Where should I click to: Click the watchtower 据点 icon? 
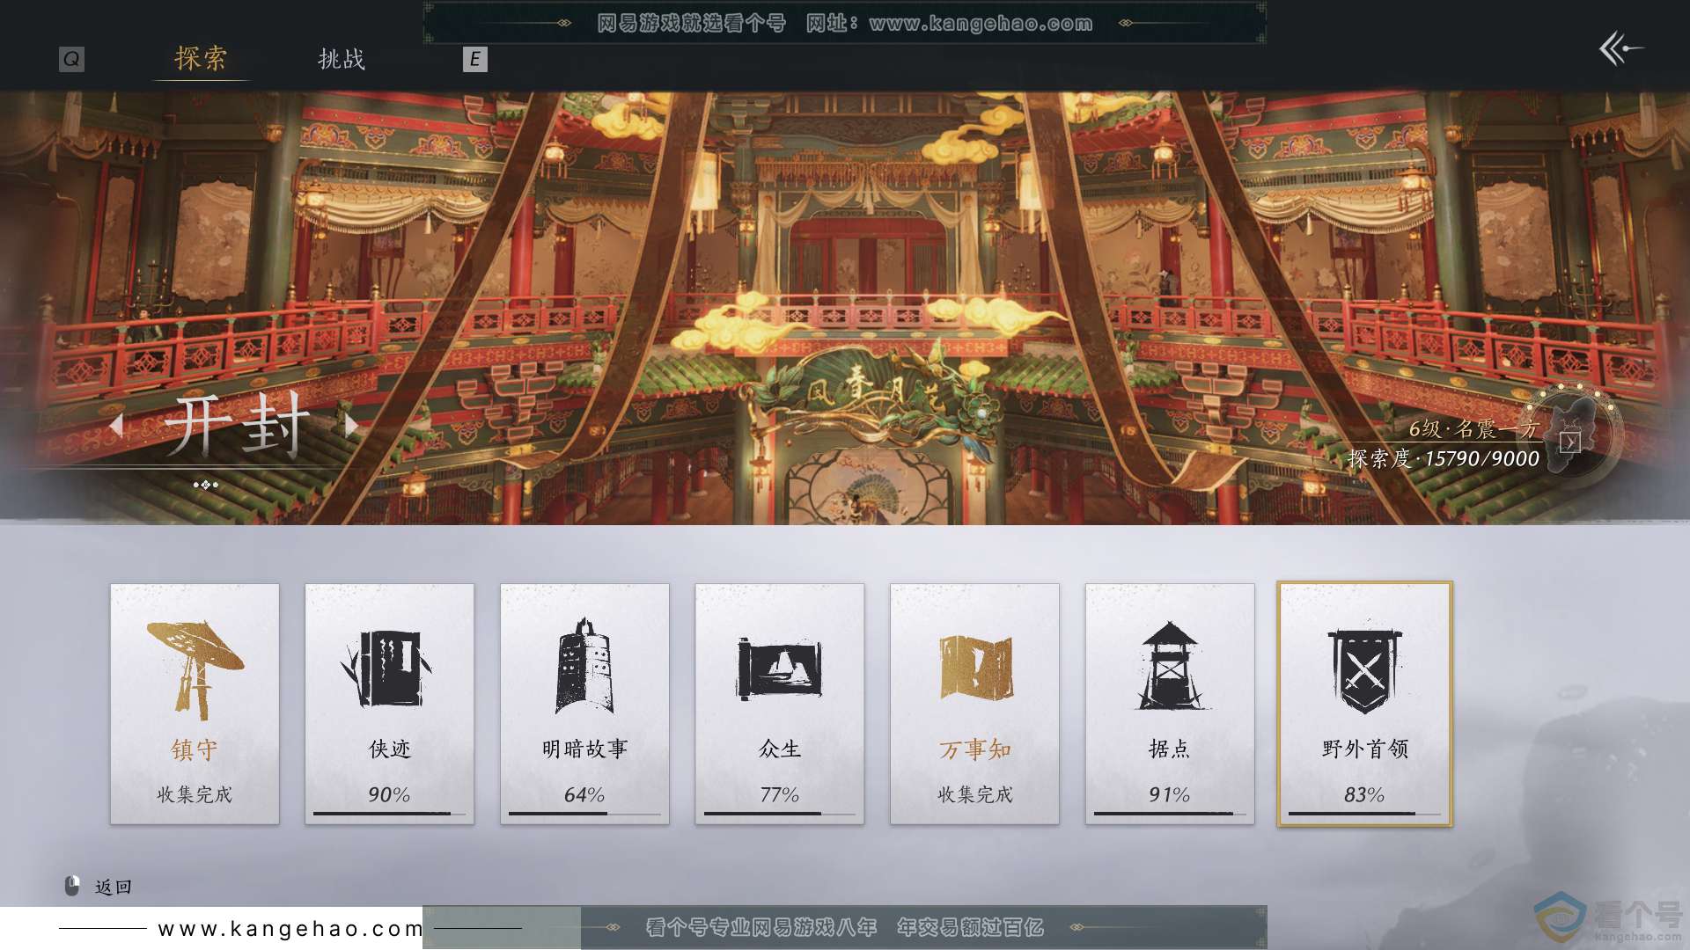click(1170, 666)
